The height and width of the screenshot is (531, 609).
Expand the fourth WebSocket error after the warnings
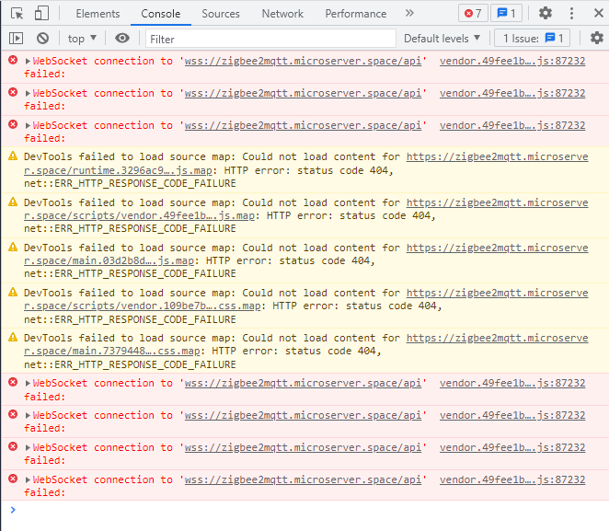[x=28, y=384]
